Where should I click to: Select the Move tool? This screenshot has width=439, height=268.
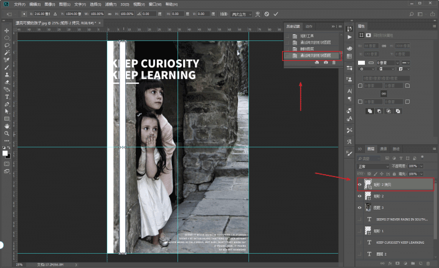point(7,30)
